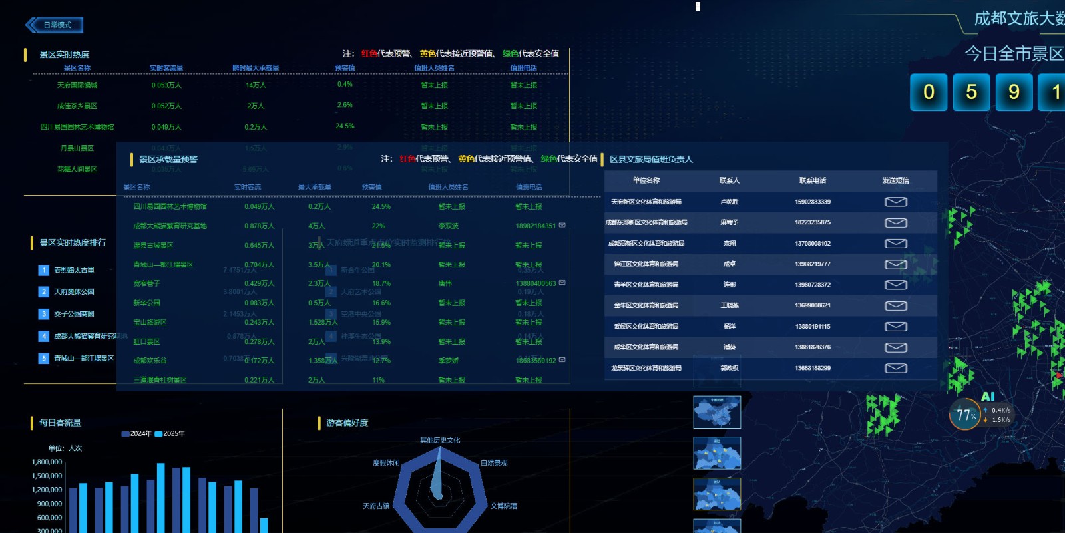This screenshot has height=533, width=1065.
Task: Select 春熙路大古里 in the heat ranking
Action: click(74, 270)
